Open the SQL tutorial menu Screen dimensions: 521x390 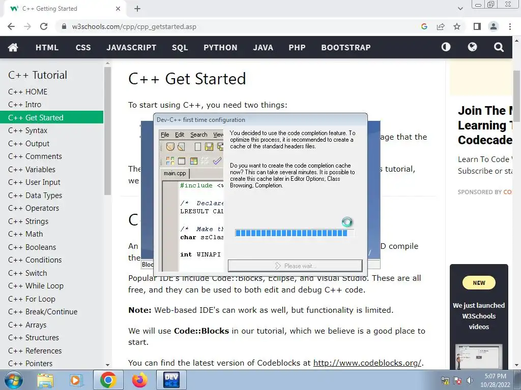[x=180, y=47]
